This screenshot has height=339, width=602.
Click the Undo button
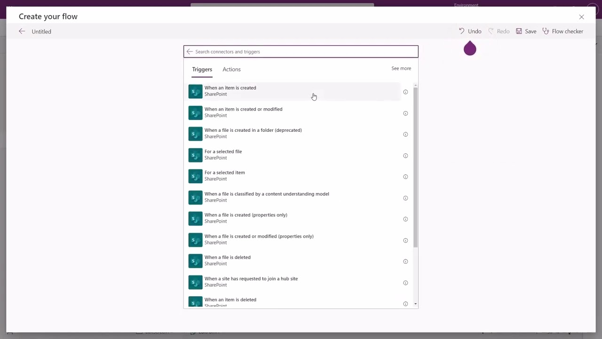click(470, 31)
